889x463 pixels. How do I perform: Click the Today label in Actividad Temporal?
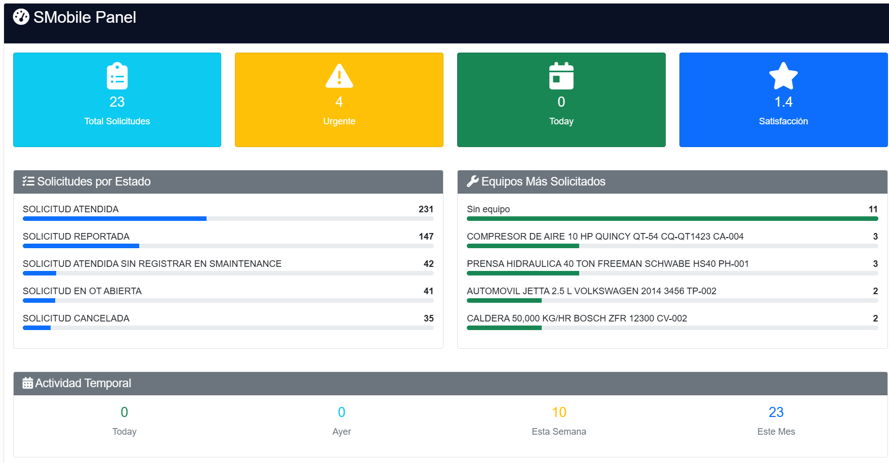click(x=125, y=432)
